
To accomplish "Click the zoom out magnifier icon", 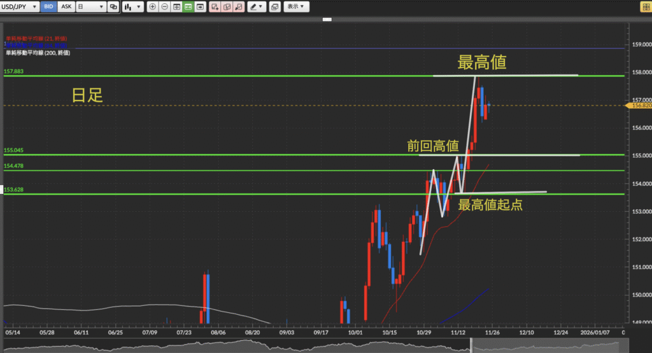I will pos(164,7).
